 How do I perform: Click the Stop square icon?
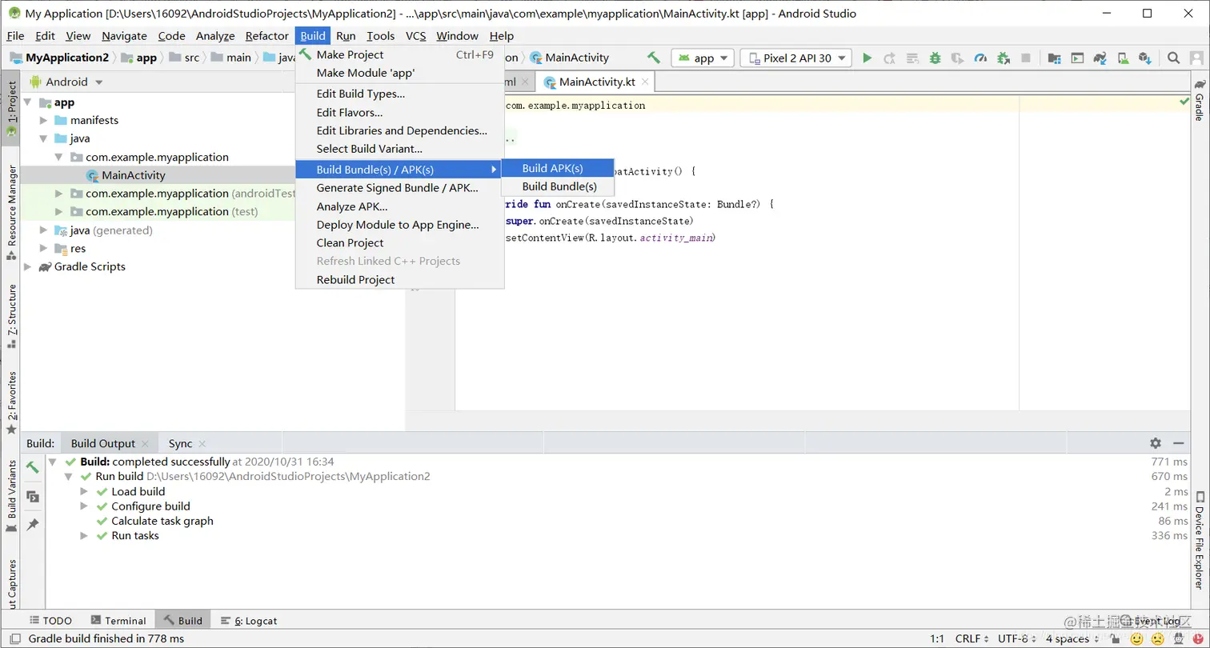[x=1025, y=58]
